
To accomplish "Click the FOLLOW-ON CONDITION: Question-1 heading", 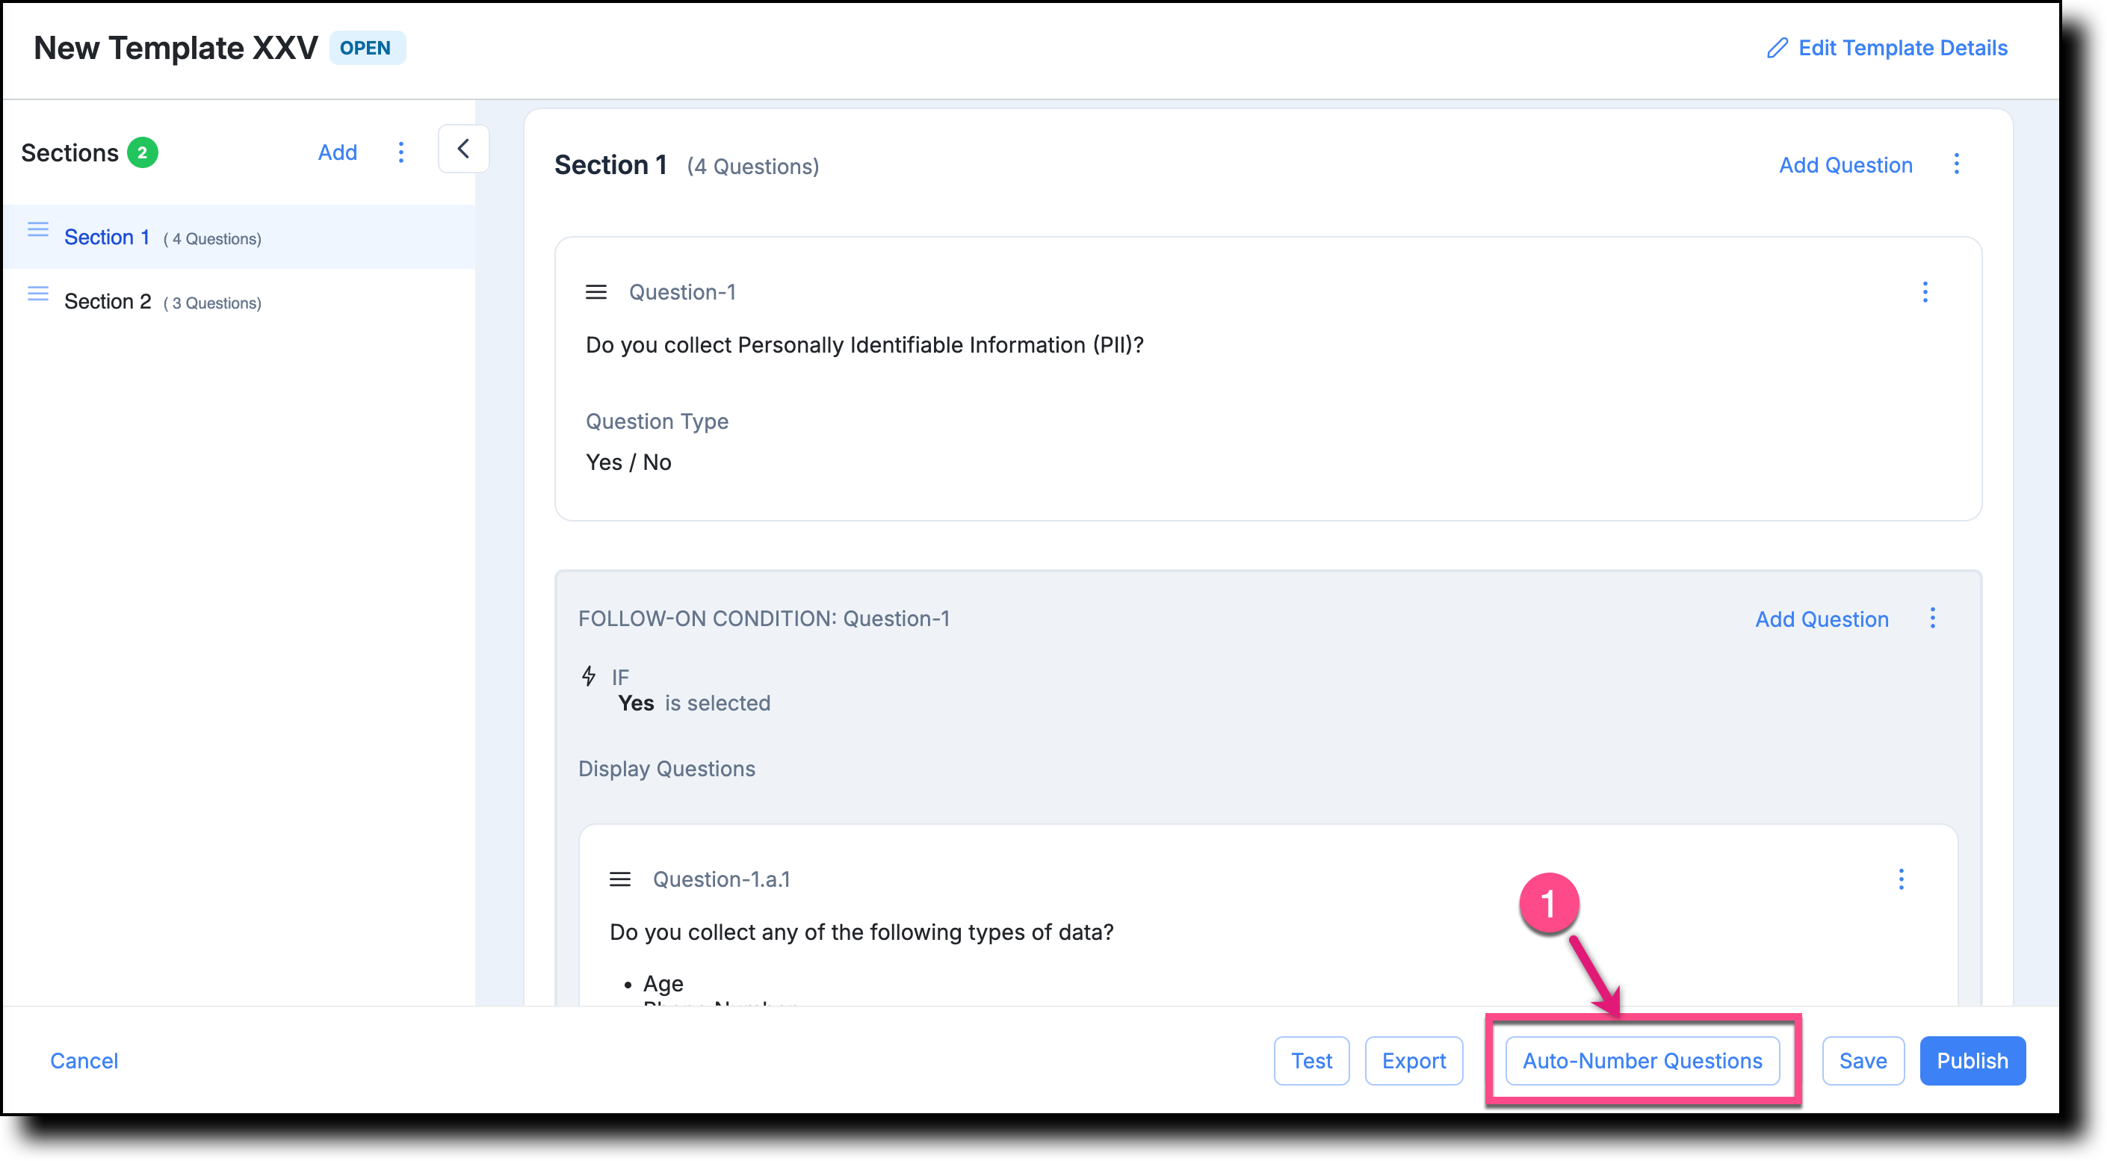I will click(764, 618).
